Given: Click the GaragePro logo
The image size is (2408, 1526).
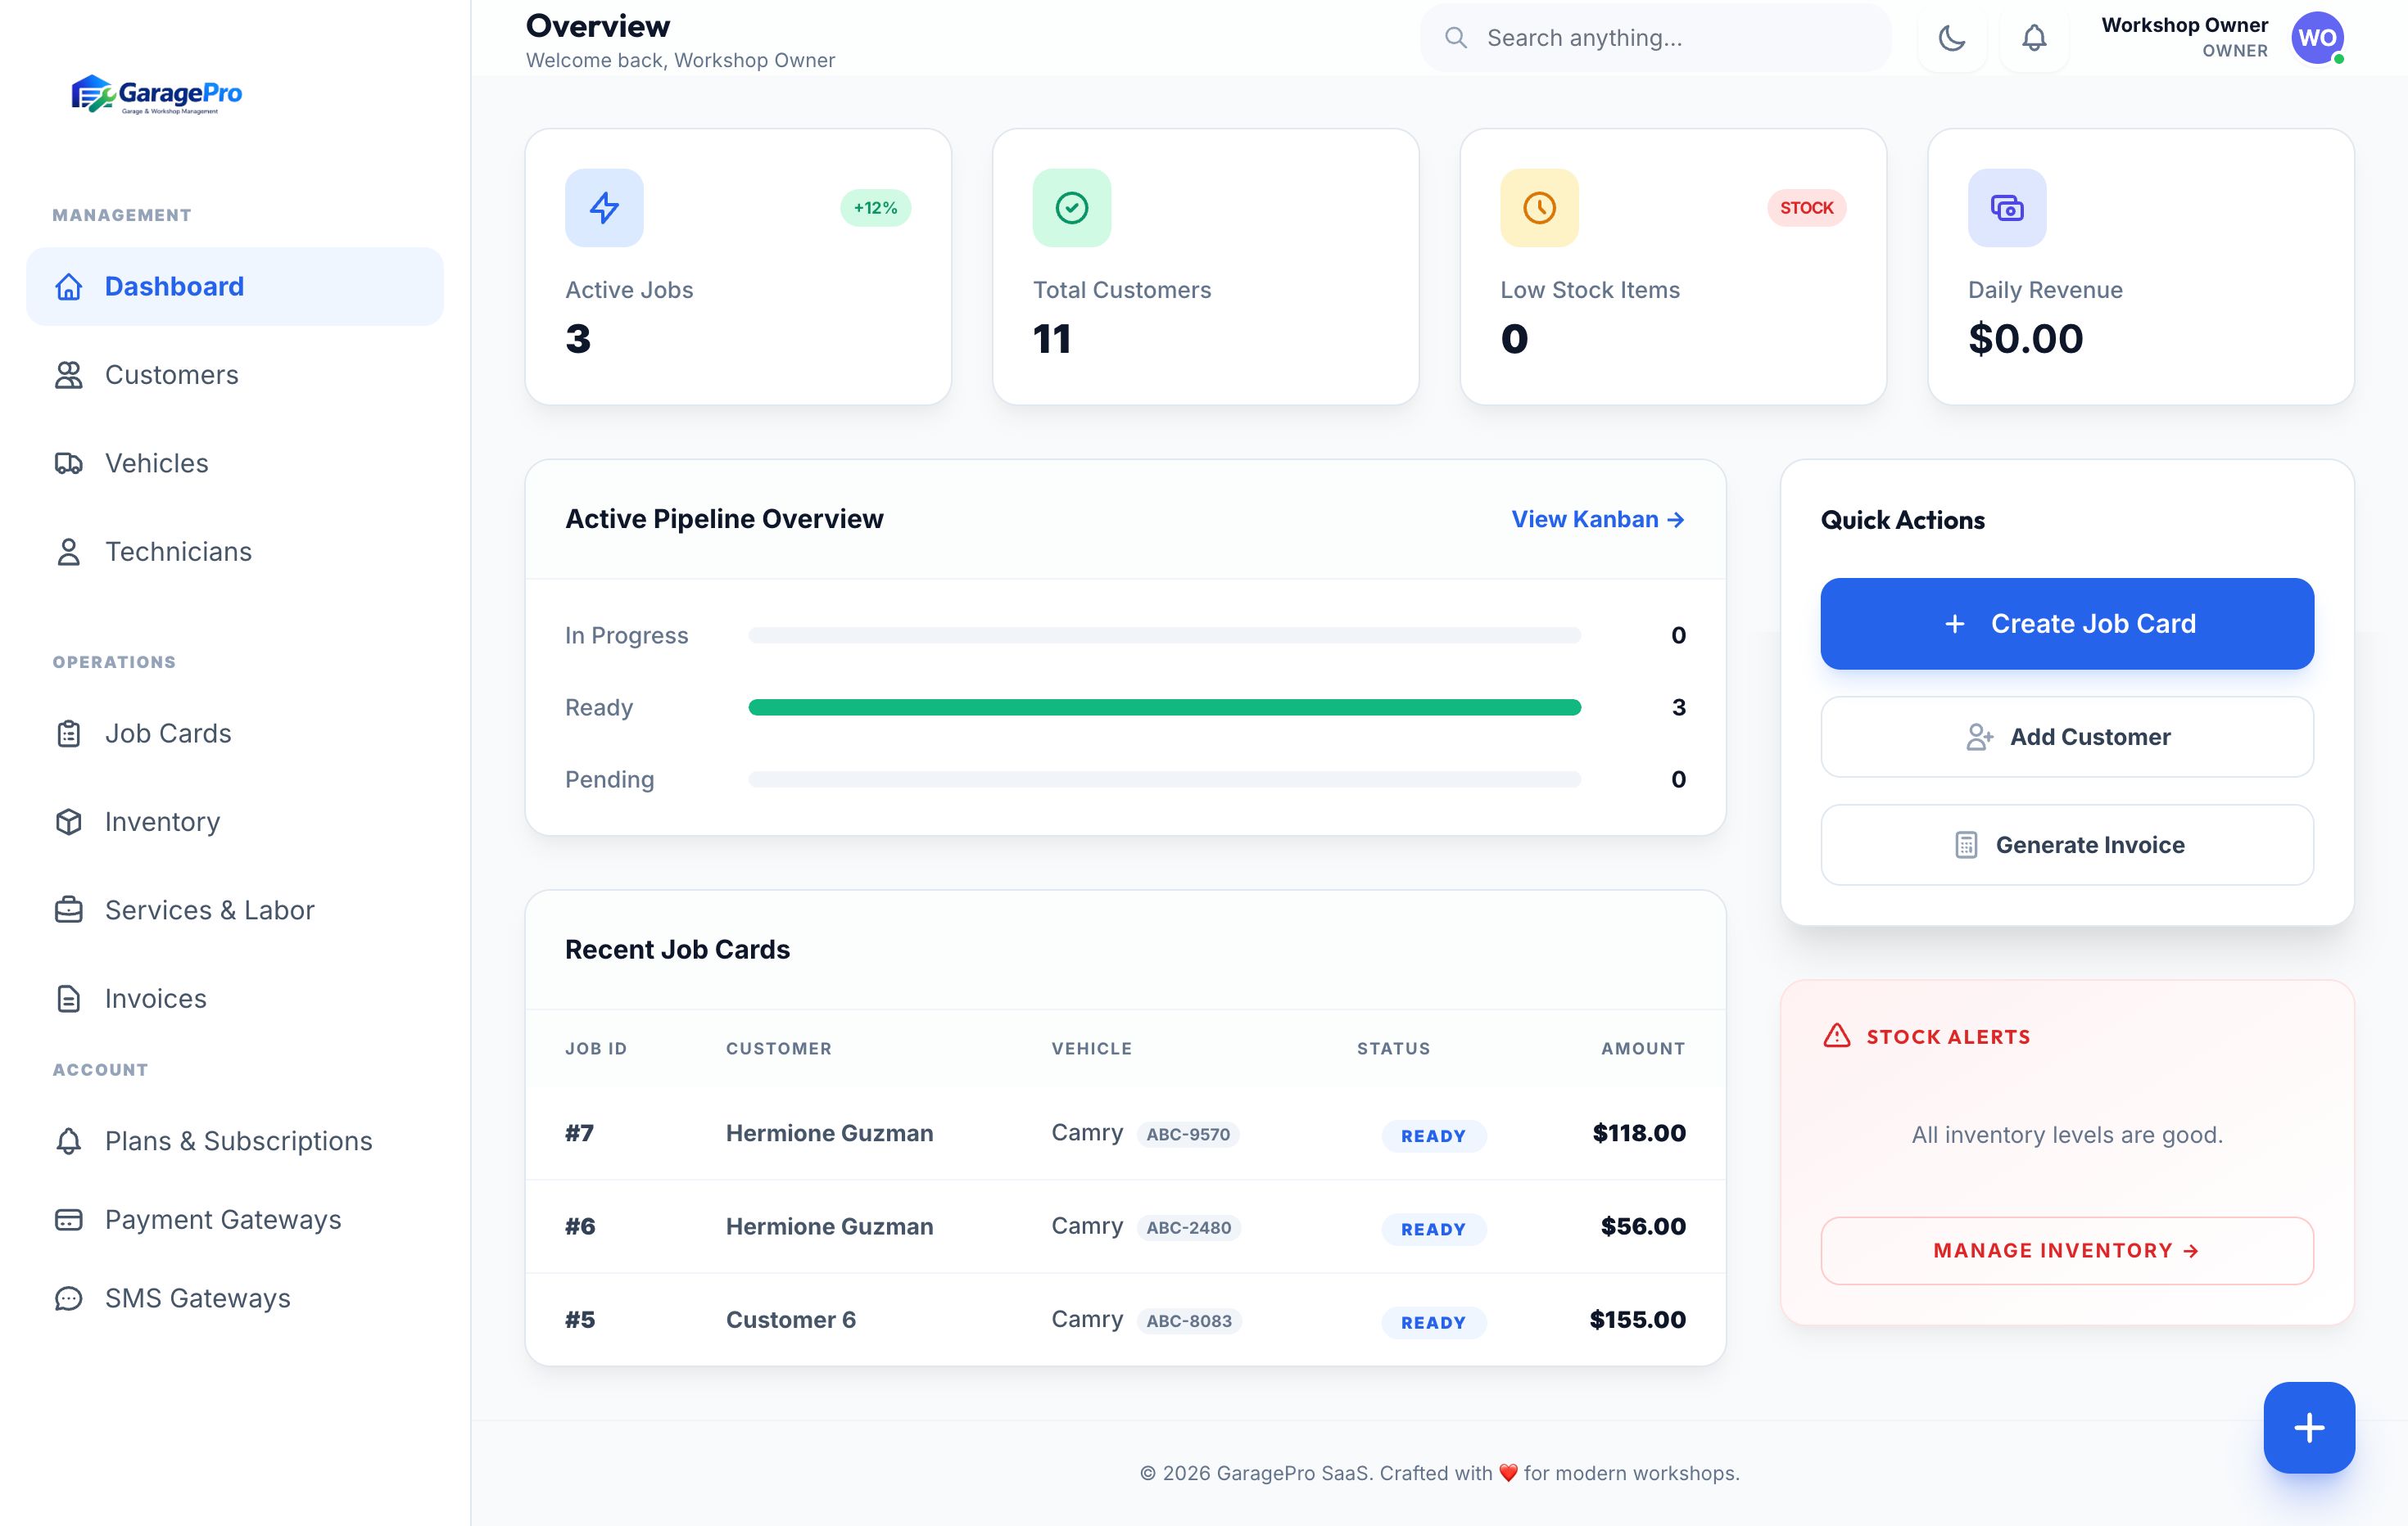Looking at the screenshot, I should [x=157, y=95].
